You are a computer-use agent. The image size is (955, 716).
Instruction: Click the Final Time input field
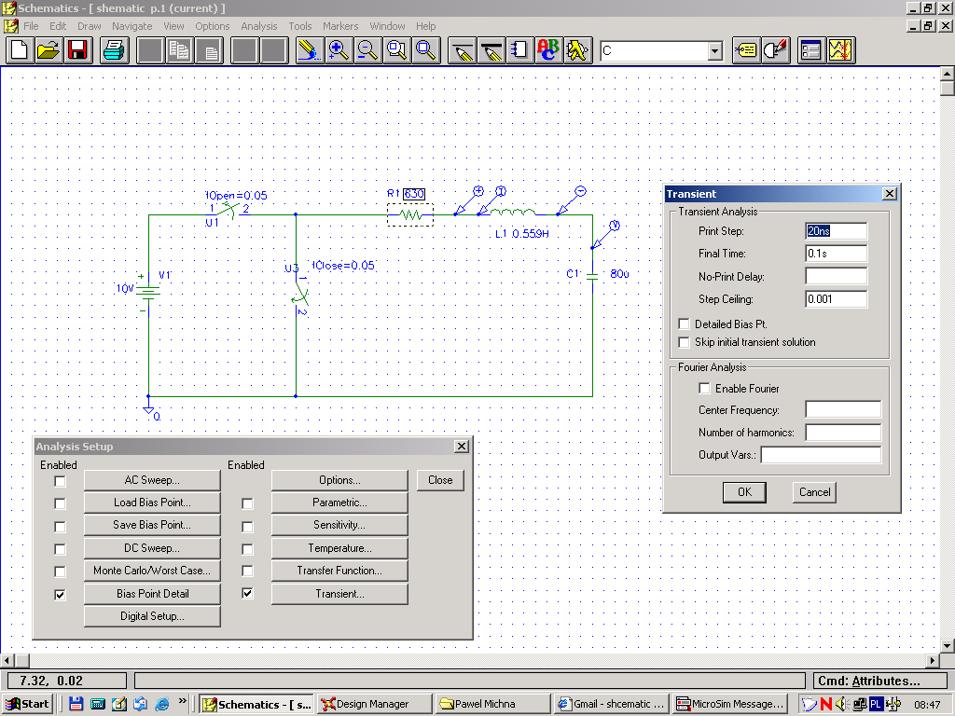(836, 254)
